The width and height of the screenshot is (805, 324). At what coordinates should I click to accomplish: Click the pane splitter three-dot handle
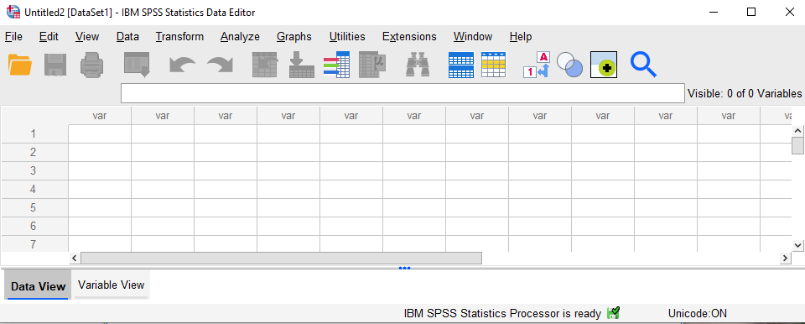(x=404, y=268)
